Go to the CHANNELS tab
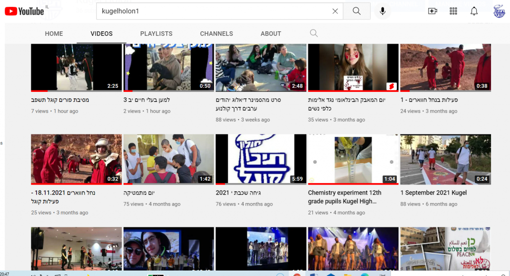 216,34
